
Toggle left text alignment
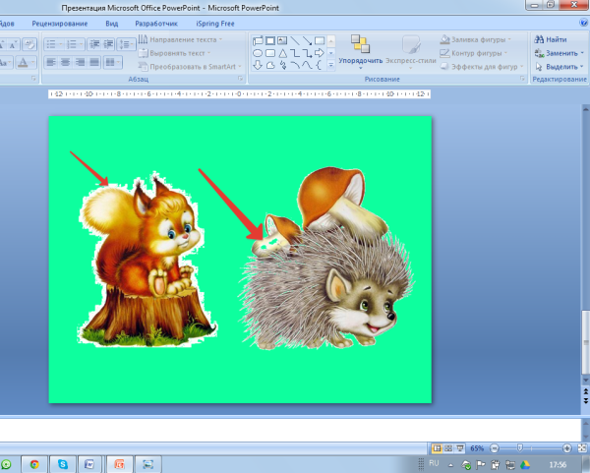[x=52, y=62]
